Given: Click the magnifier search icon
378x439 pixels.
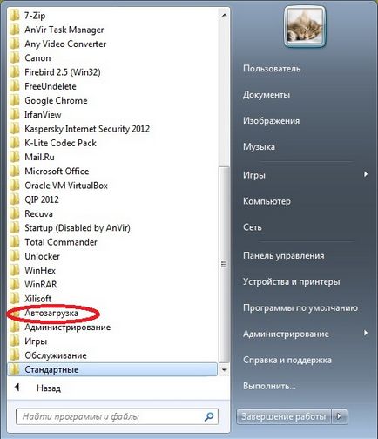Looking at the screenshot, I should click(209, 416).
